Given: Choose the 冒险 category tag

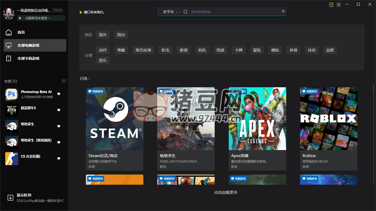Looking at the screenshot, I should 257,50.
